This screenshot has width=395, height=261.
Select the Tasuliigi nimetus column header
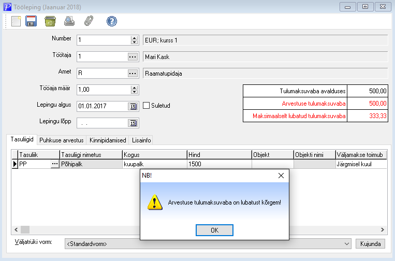[91, 155]
